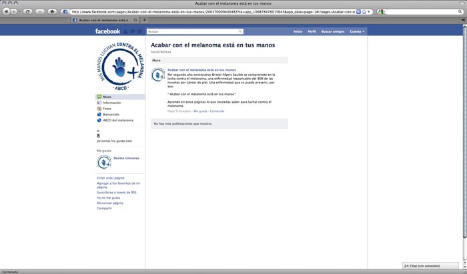This screenshot has height=274, width=467.
Task: Click the Muro header bar above posts
Action: 219,61
